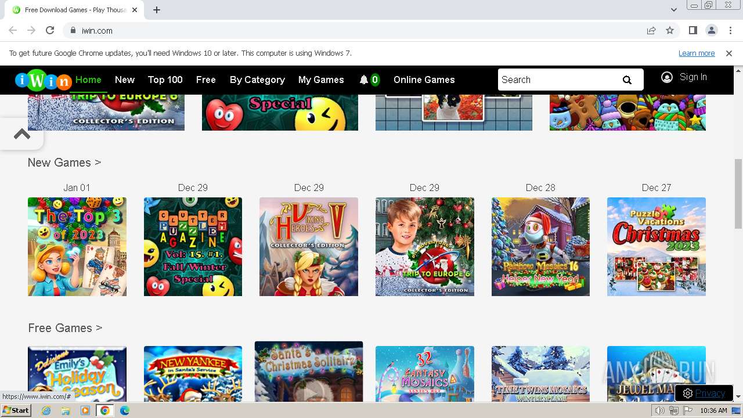The width and height of the screenshot is (743, 418).
Task: Open Fantasy Mosaics 32 thumbnail
Action: (425, 374)
